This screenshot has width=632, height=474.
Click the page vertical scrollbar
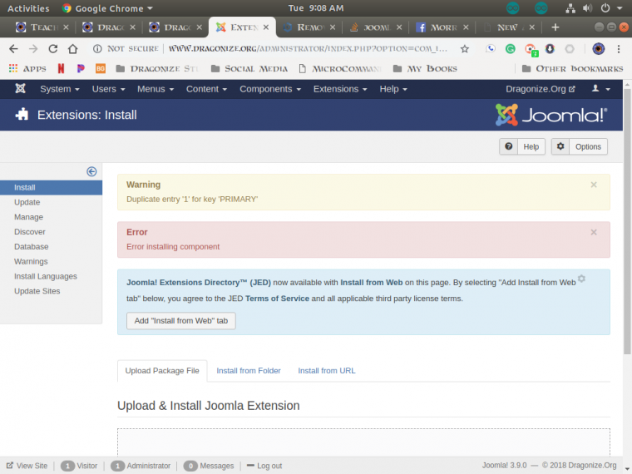click(x=627, y=222)
